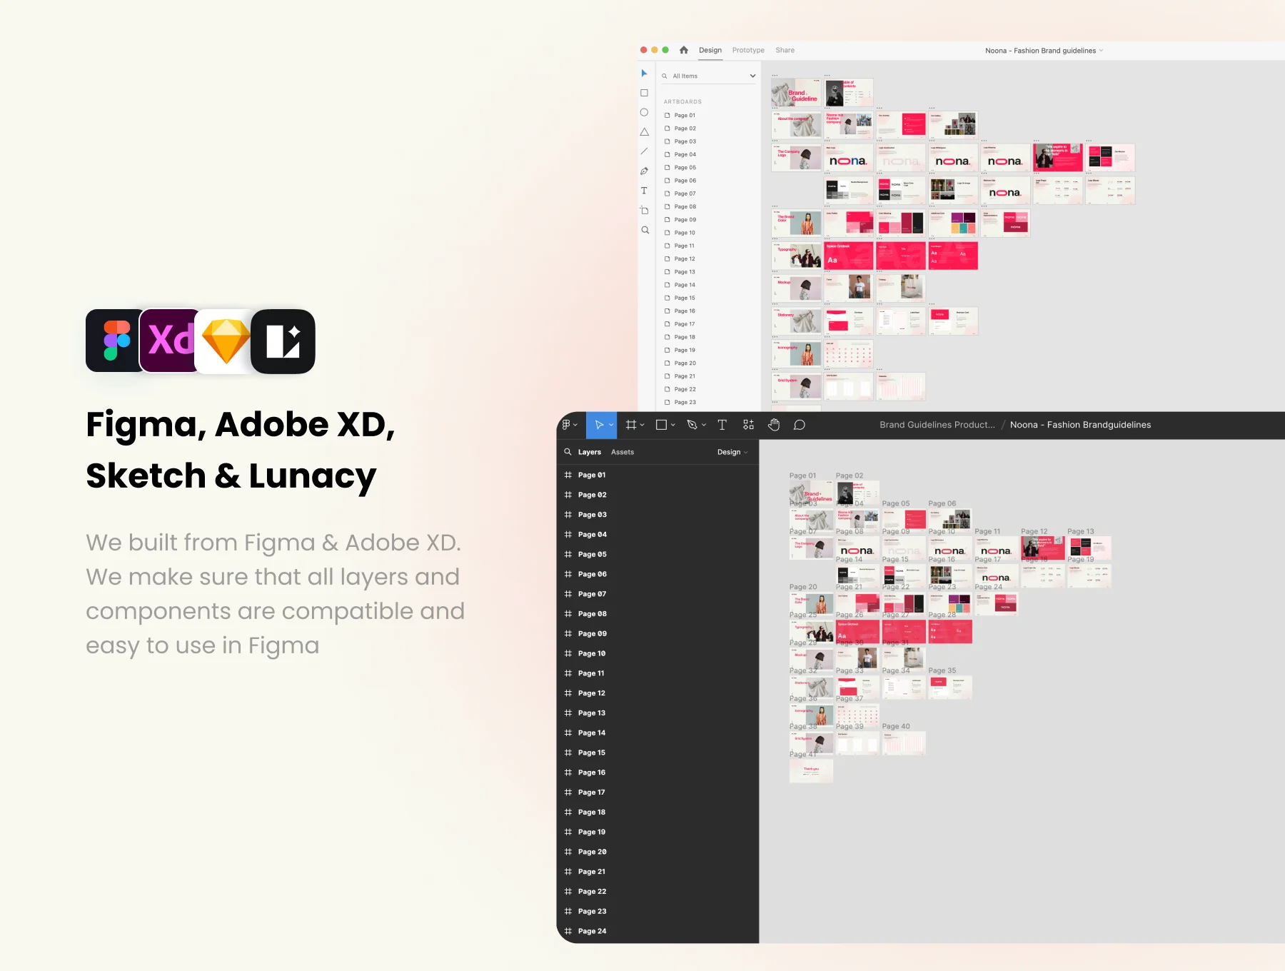
Task: Expand the shape tool chevron in Figma
Action: (x=672, y=425)
